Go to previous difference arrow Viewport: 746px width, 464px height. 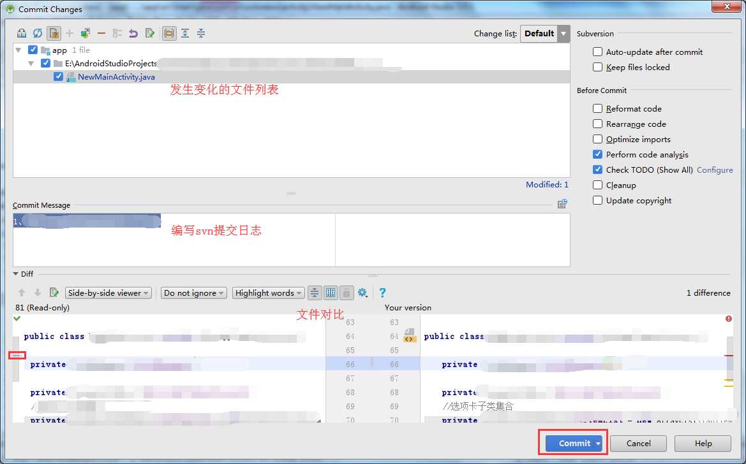tap(22, 293)
